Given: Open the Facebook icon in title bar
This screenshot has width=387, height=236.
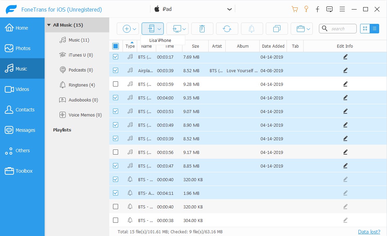Looking at the screenshot, I should pos(318,9).
